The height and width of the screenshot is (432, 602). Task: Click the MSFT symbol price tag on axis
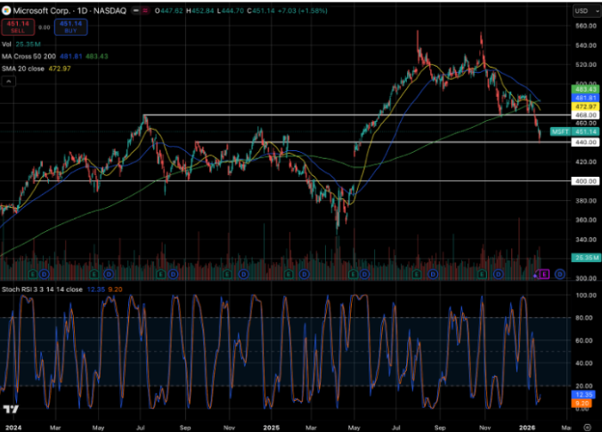[559, 132]
